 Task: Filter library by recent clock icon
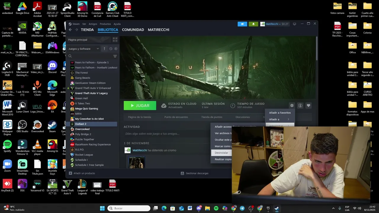point(111,49)
